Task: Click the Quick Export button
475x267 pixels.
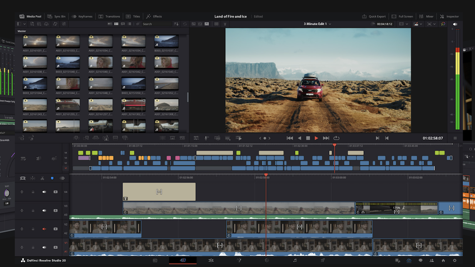Action: click(374, 16)
